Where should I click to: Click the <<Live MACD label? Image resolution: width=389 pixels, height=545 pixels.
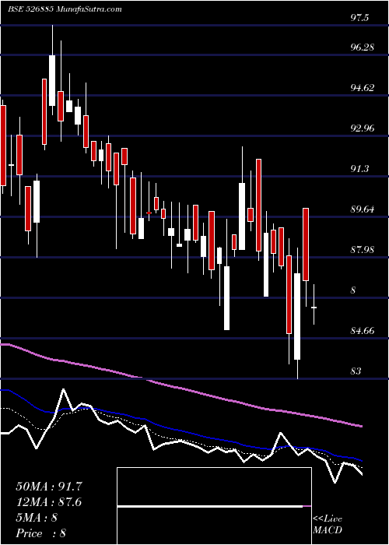tap(328, 525)
